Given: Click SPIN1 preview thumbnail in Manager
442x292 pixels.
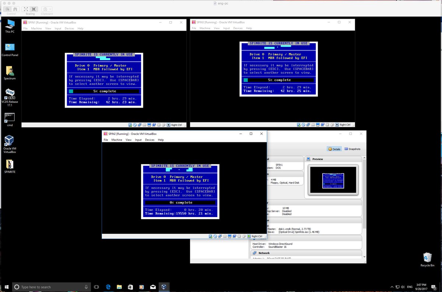Looking at the screenshot, I should click(333, 180).
